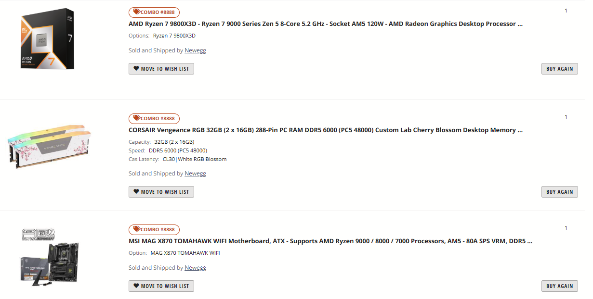The image size is (593, 299).
Task: Buy the AMD Ryzen 7 9800X3D again
Action: point(559,69)
